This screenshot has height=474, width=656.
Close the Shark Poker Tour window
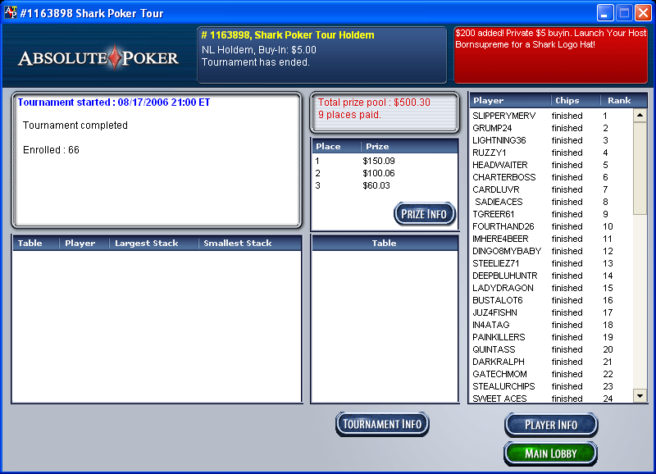643,12
